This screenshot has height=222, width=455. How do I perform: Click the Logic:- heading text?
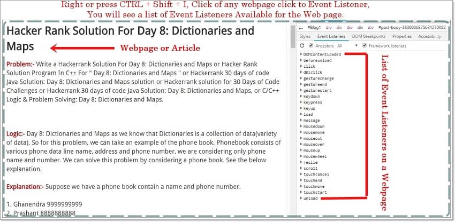(16, 134)
